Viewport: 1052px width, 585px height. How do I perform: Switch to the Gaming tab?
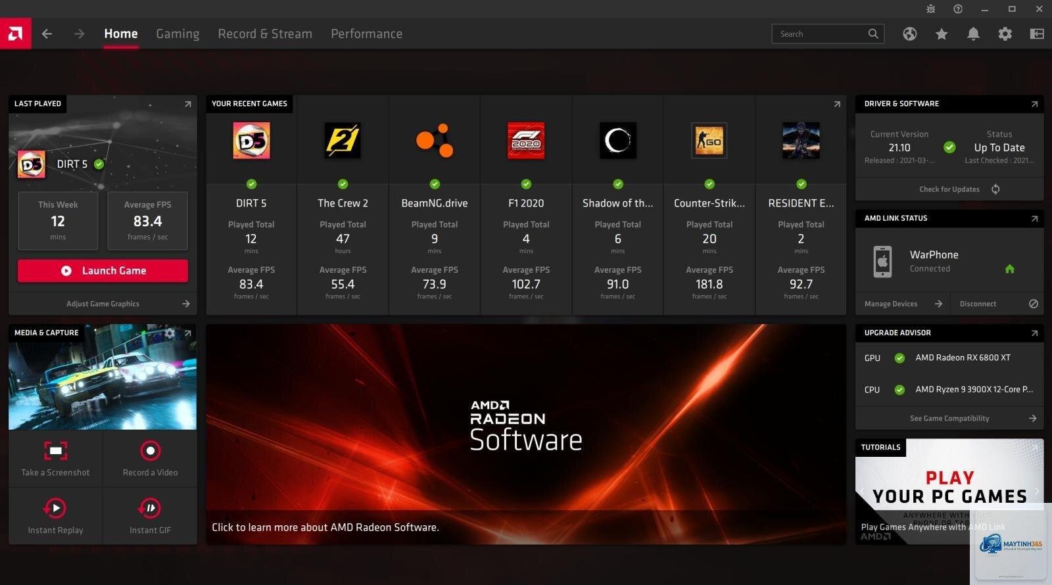tap(178, 34)
